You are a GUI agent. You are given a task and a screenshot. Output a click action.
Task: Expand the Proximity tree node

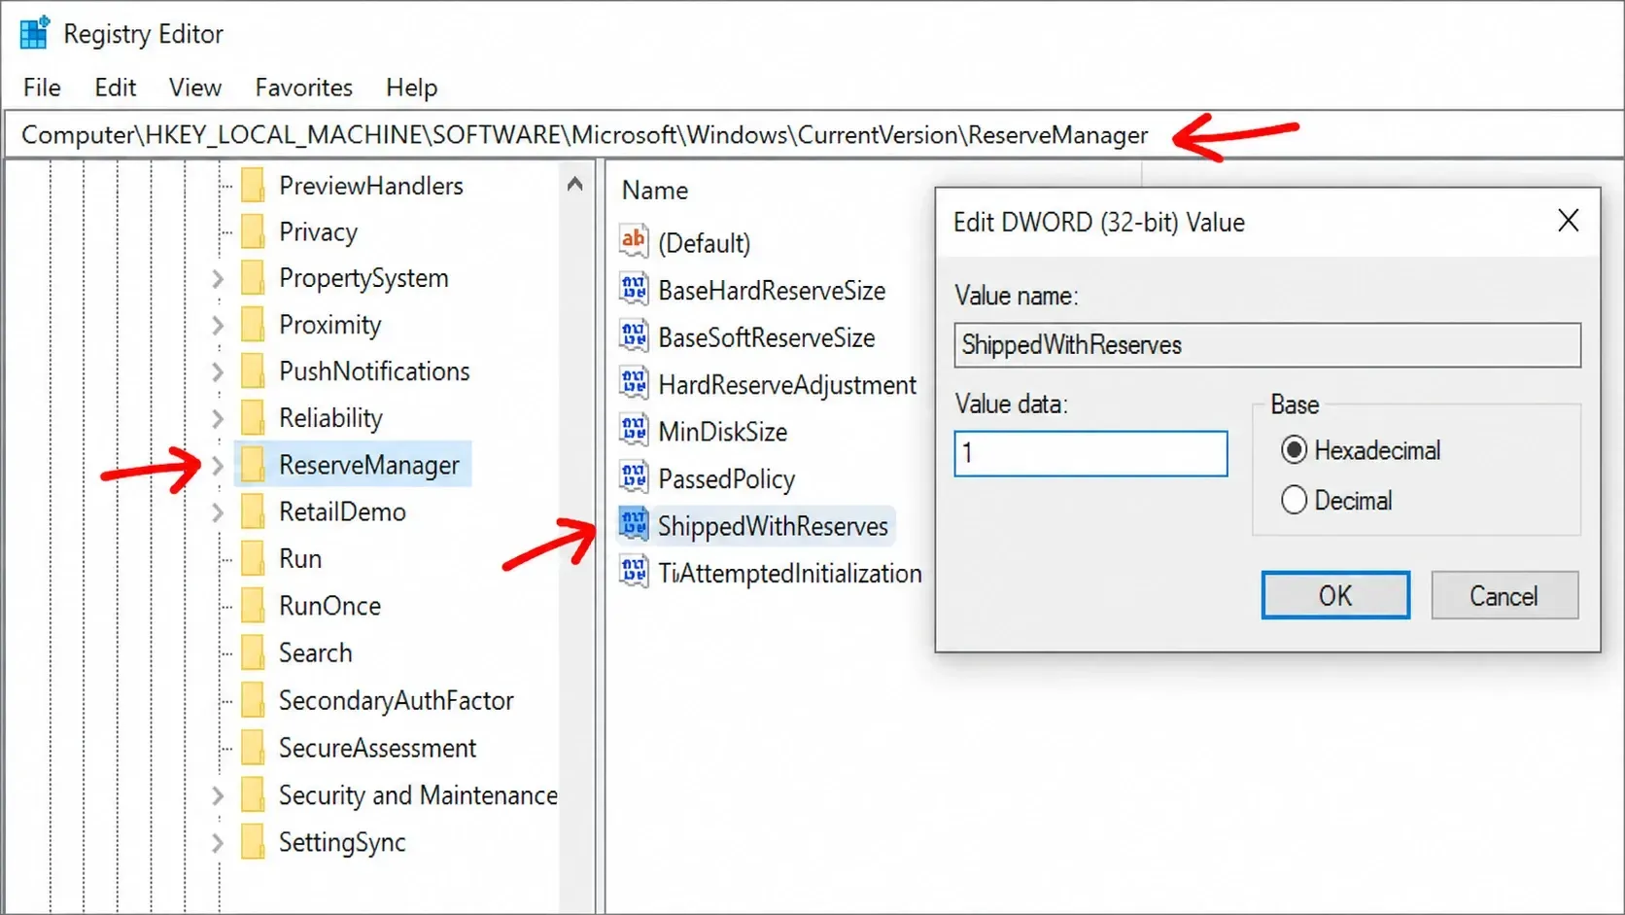point(218,326)
